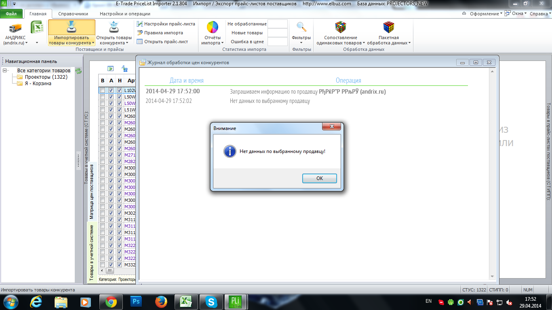Toggle column Н checkbox in the L51W row
This screenshot has height=310, width=552.
pos(120,110)
